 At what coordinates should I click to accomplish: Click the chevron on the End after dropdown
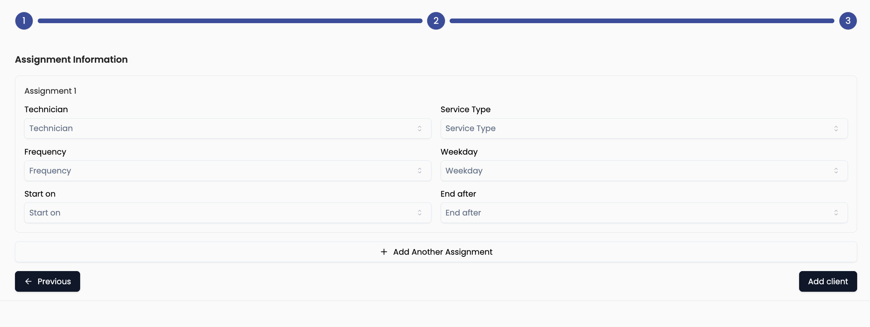coord(837,213)
